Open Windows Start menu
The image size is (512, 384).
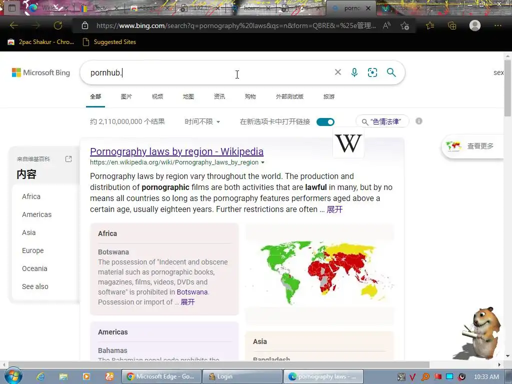tap(13, 376)
